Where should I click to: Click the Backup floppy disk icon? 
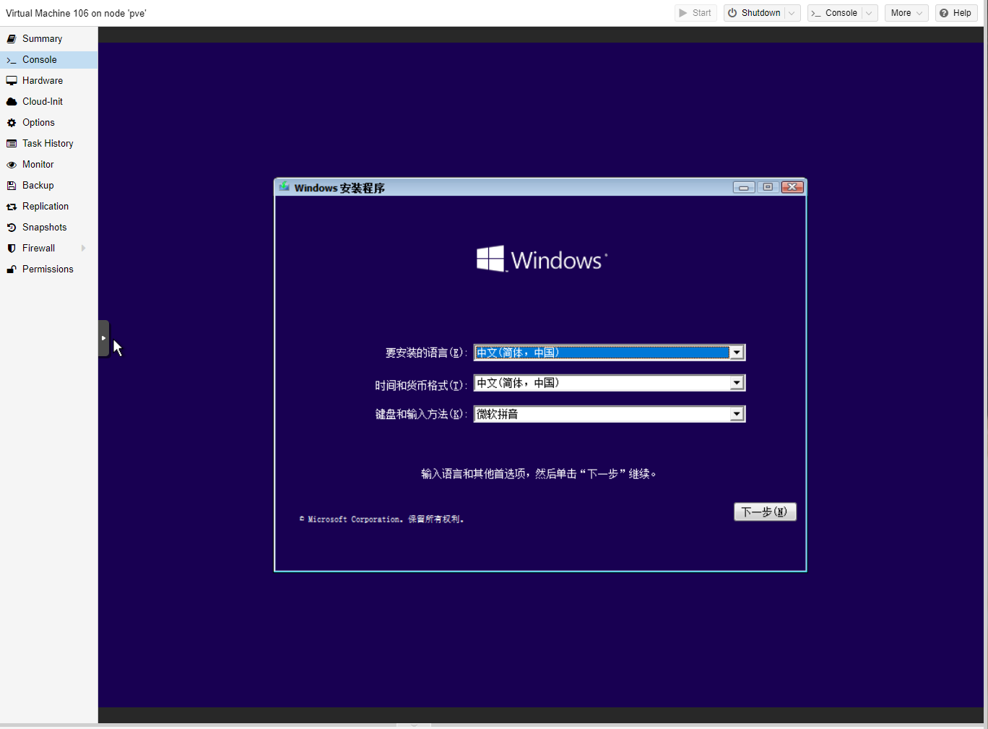12,186
